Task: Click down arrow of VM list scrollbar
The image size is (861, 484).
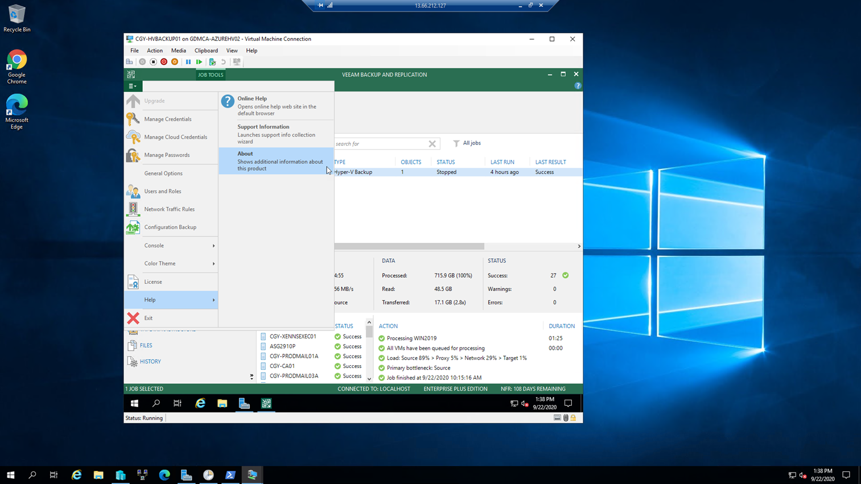Action: click(369, 379)
